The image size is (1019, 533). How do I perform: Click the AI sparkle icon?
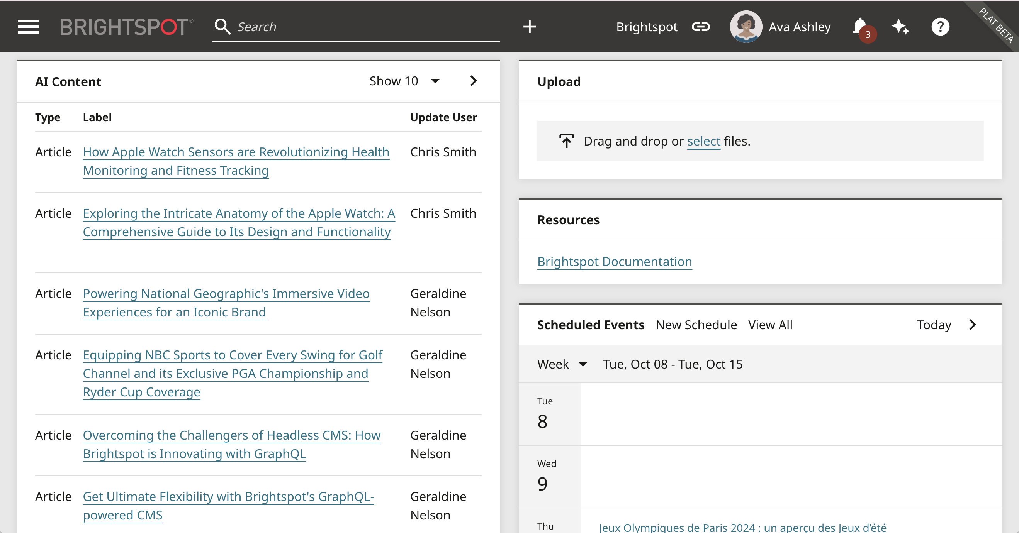[x=900, y=27]
